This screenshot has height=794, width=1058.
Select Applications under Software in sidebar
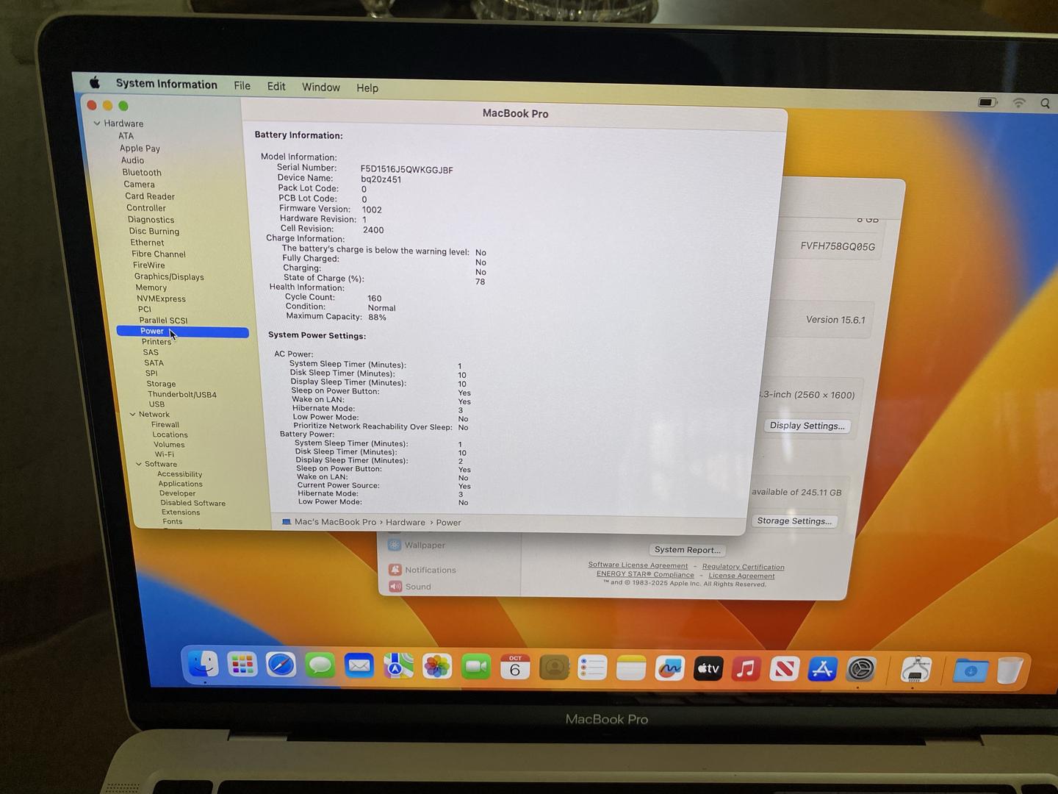pos(180,484)
